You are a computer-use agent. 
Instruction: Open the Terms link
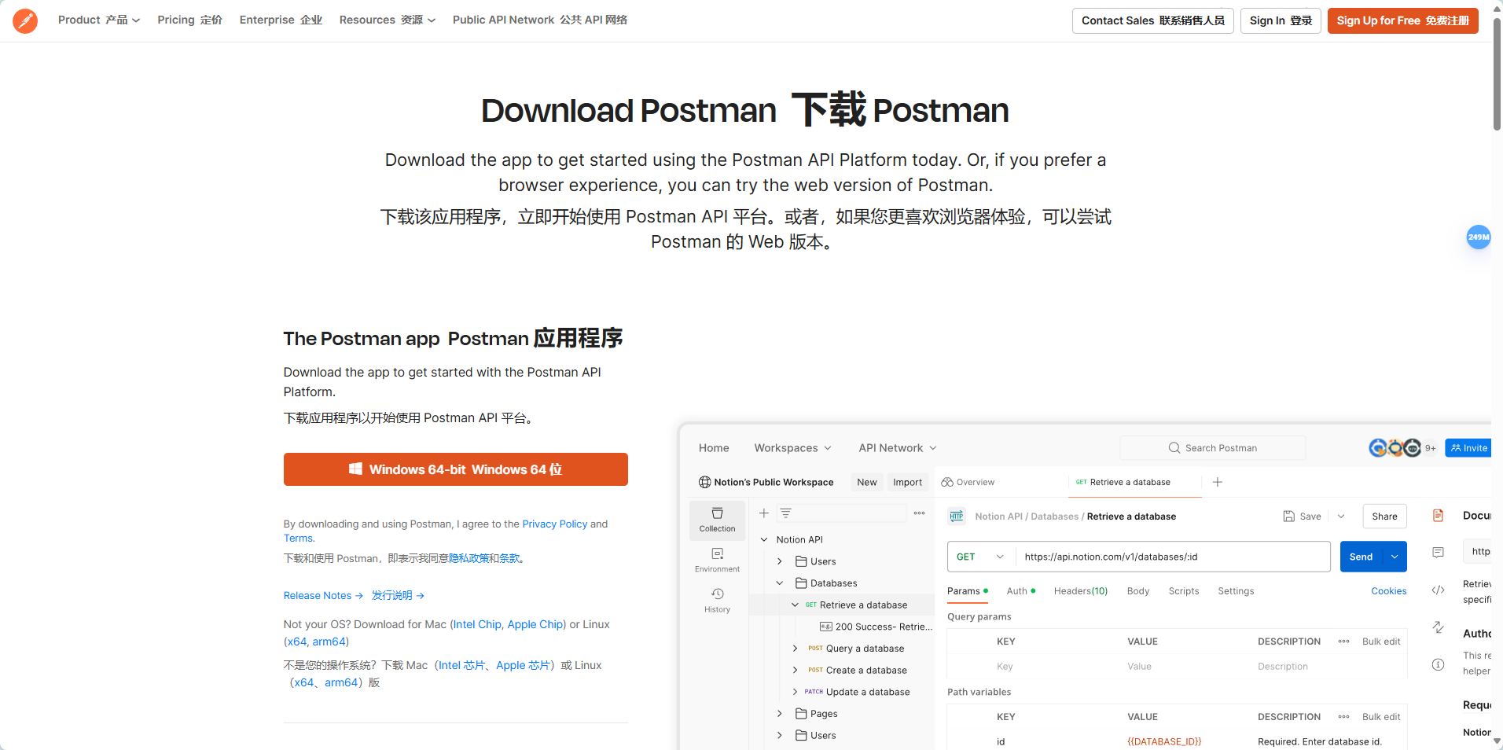298,538
